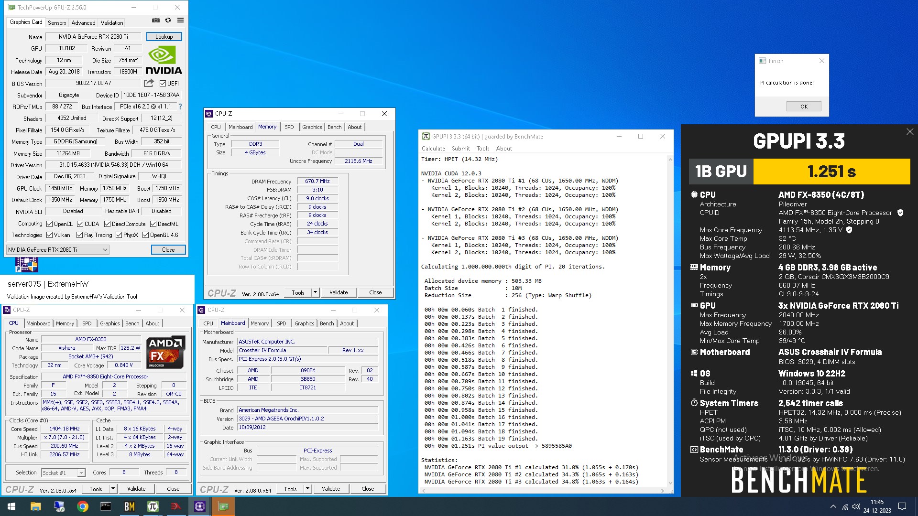Click OK in the Finish dialog
Screen dimensions: 918x516
[x=804, y=106]
